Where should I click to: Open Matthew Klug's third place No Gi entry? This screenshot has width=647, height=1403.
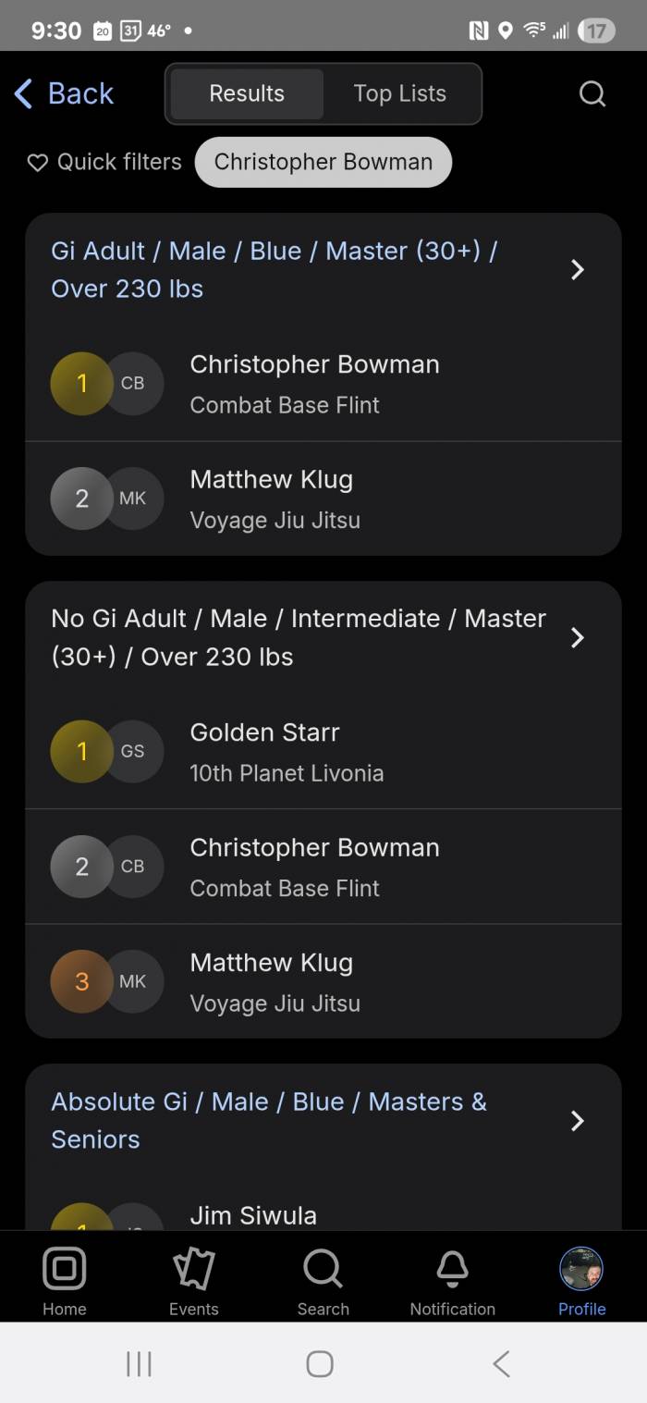point(323,981)
